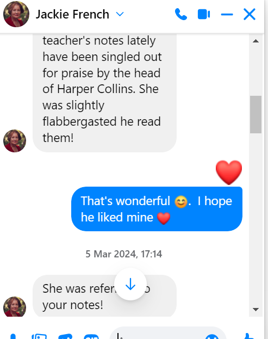Start a video call with Jackie
268x339 pixels.
tap(204, 14)
